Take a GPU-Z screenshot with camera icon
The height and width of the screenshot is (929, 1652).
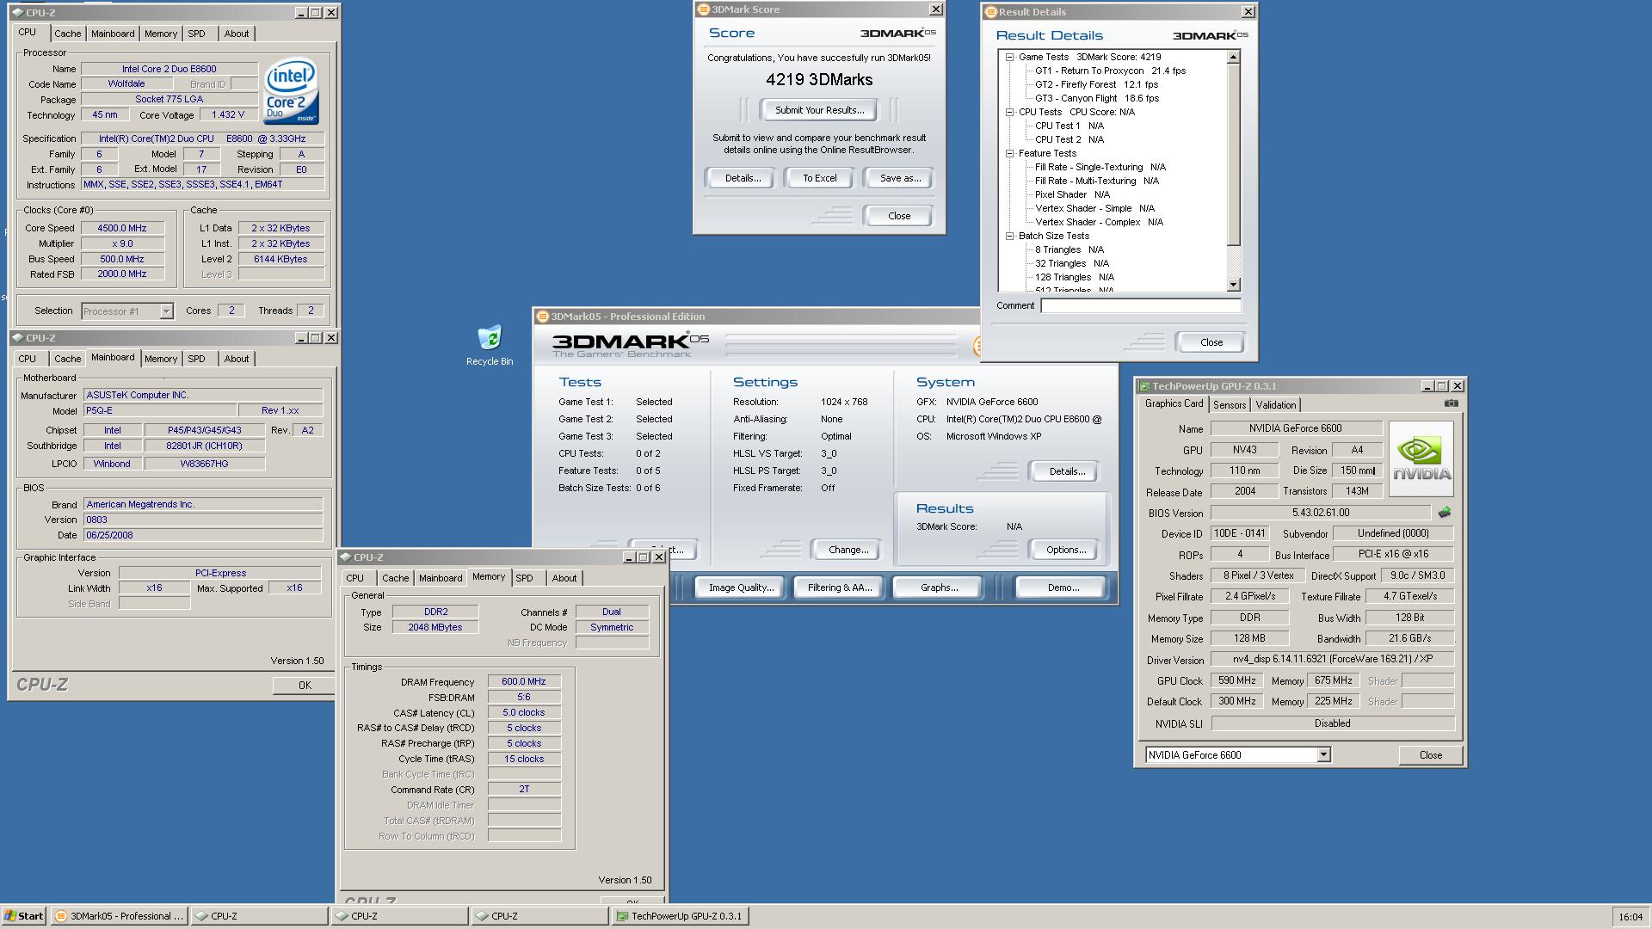tap(1451, 403)
